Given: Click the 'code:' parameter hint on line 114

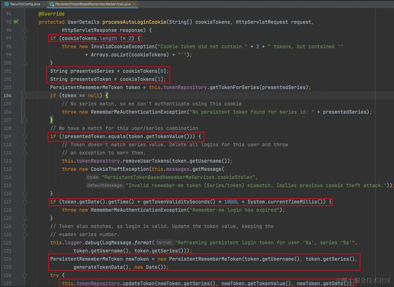Looking at the screenshot, I should click(93, 177).
